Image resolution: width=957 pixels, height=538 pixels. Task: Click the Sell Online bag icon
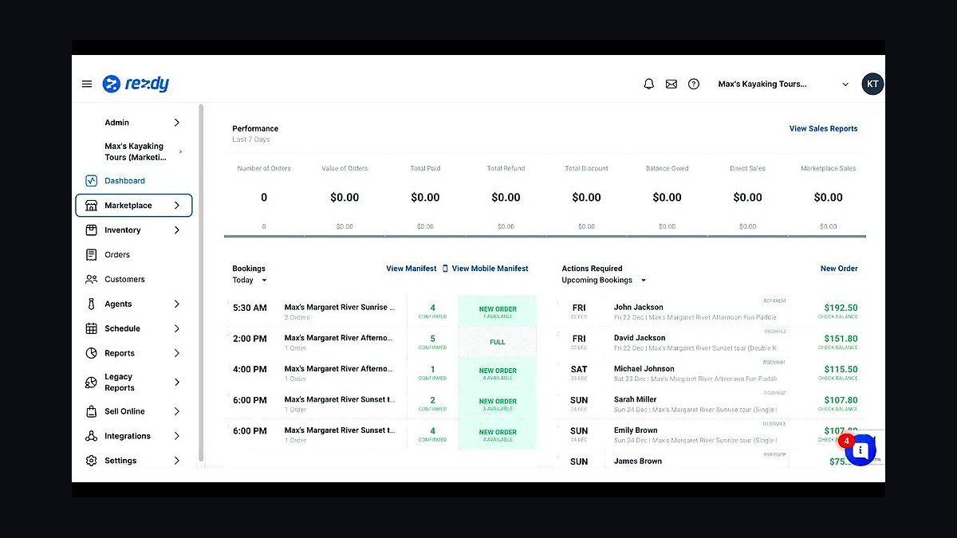(x=91, y=411)
